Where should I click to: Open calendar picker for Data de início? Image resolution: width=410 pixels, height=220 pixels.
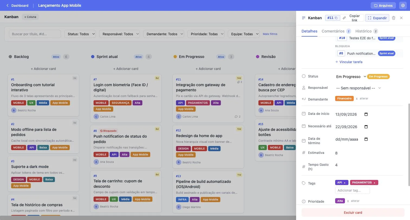[366, 114]
